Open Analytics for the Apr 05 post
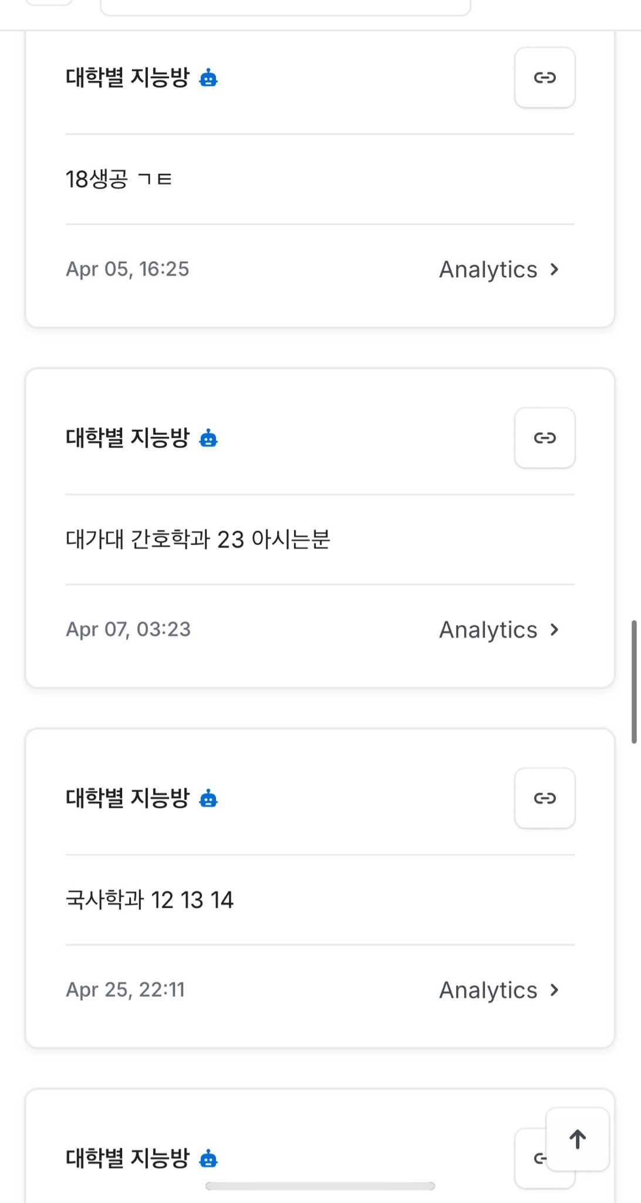The width and height of the screenshot is (641, 1203). tap(499, 270)
